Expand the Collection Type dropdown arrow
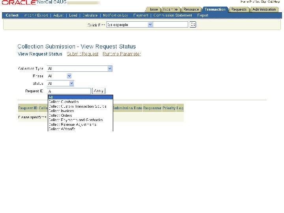 pos(110,69)
